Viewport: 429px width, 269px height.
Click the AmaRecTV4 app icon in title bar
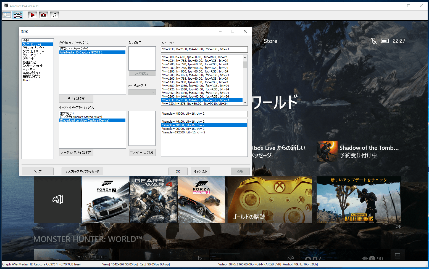[x=6, y=6]
